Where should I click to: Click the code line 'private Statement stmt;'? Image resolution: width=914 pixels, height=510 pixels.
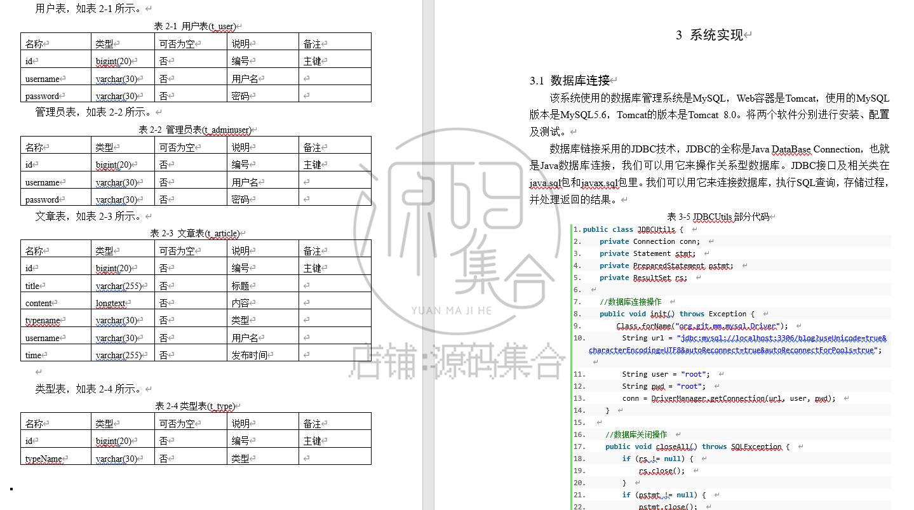tap(647, 253)
